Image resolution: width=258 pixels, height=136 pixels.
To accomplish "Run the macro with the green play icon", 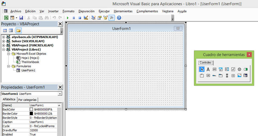I will 68,18.
